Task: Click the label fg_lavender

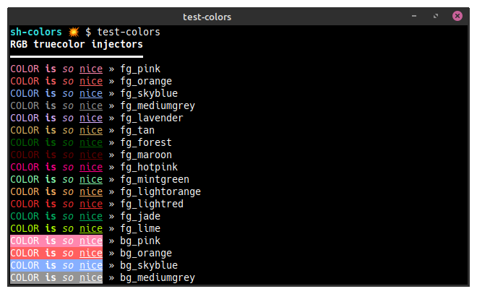Action: [x=152, y=118]
